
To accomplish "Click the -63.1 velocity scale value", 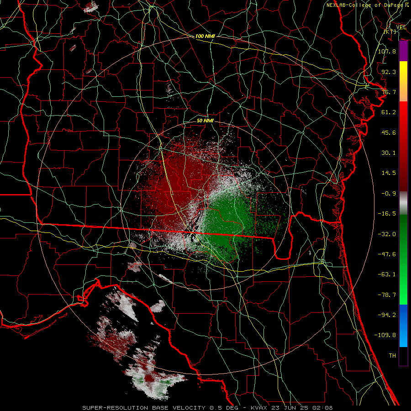I will 387,274.
